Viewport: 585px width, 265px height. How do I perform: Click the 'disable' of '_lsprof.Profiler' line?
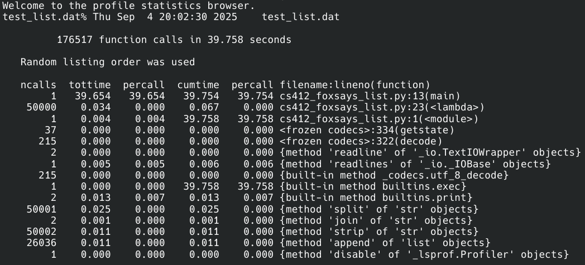click(x=424, y=254)
